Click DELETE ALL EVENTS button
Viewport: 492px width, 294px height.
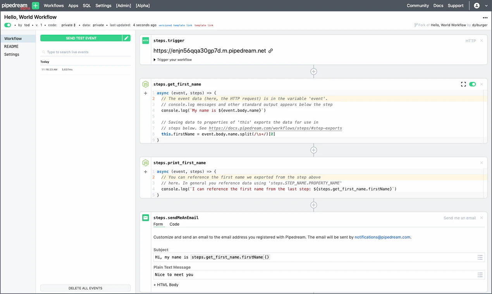[x=85, y=288]
